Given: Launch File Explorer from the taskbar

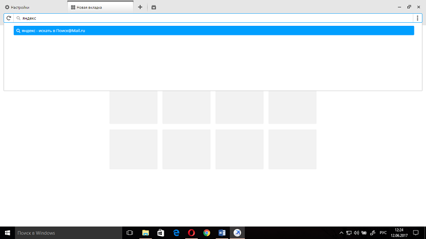Looking at the screenshot, I should pyautogui.click(x=146, y=233).
